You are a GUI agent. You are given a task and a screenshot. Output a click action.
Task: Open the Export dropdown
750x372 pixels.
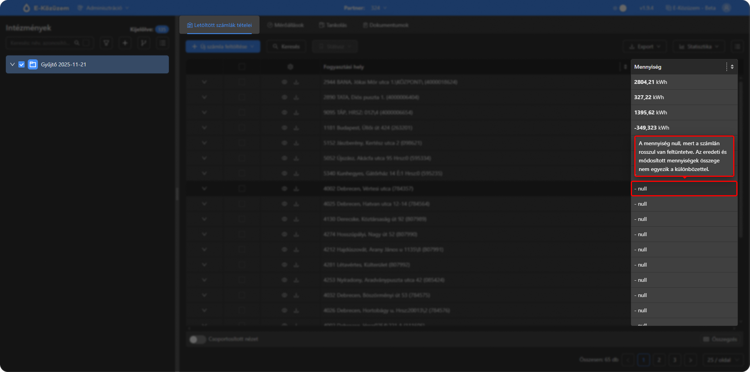point(644,46)
